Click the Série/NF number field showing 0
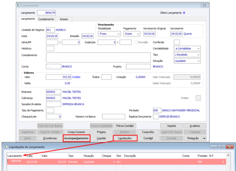The height and width of the screenshot is (171, 236). pos(71,42)
